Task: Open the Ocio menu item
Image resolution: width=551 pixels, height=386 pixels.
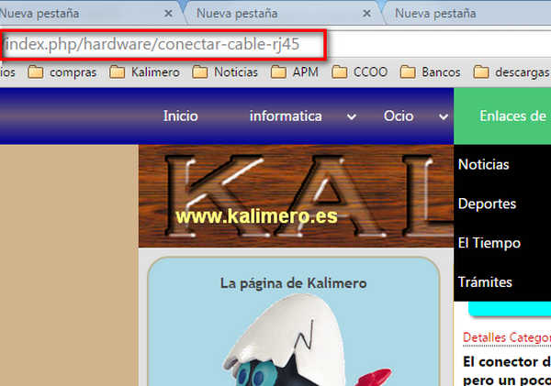Action: (x=399, y=116)
